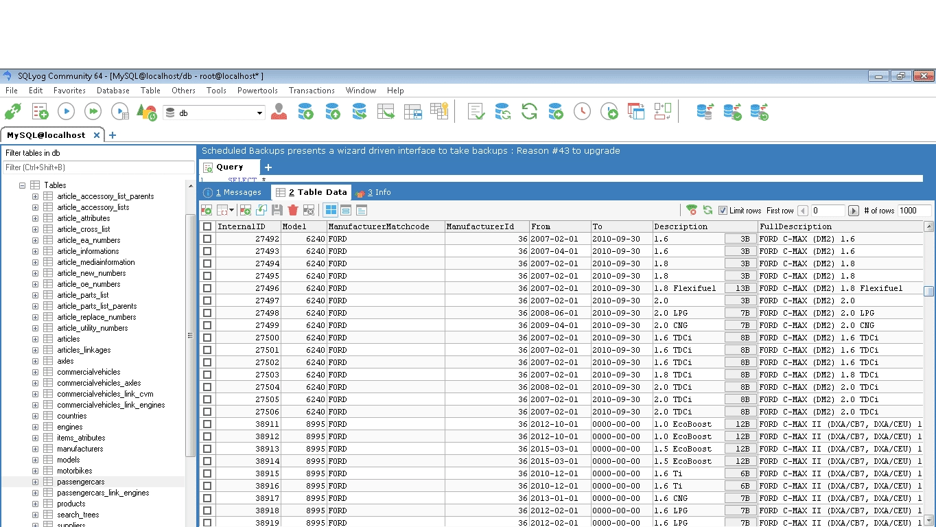Click the Refresh object browser tree icon
The height and width of the screenshot is (527, 936).
tap(147, 112)
